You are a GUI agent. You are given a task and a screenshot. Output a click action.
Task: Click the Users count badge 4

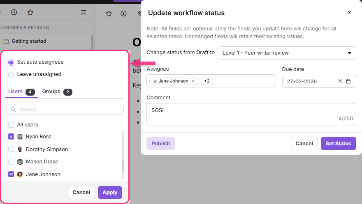point(30,92)
